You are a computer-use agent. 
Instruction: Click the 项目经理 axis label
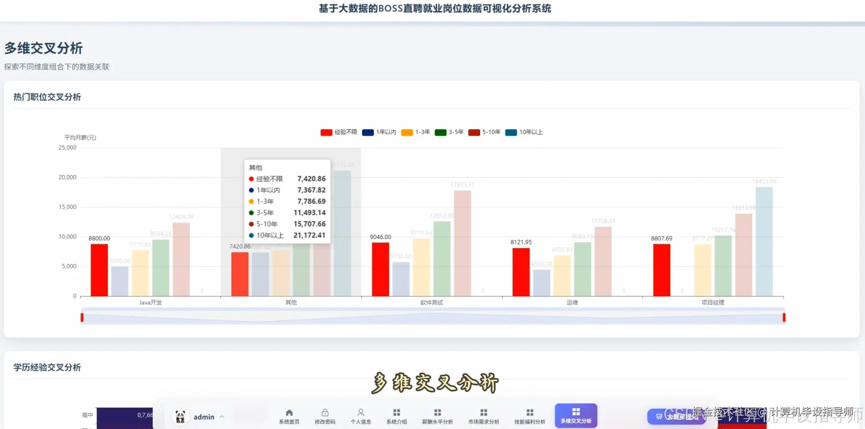713,303
